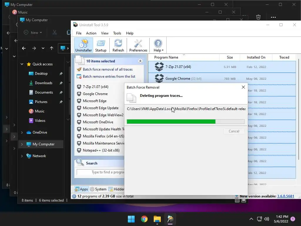Open Music in Explorer Quick access
Screen dimensions: 301x226
click(x=40, y=111)
